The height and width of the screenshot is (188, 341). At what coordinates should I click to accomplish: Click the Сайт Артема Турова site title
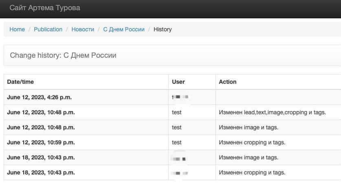(x=45, y=8)
